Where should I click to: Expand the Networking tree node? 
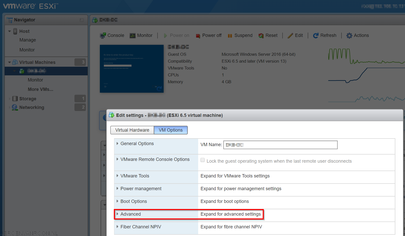pos(9,107)
